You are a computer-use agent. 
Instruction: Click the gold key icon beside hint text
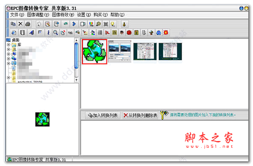tap(164, 115)
